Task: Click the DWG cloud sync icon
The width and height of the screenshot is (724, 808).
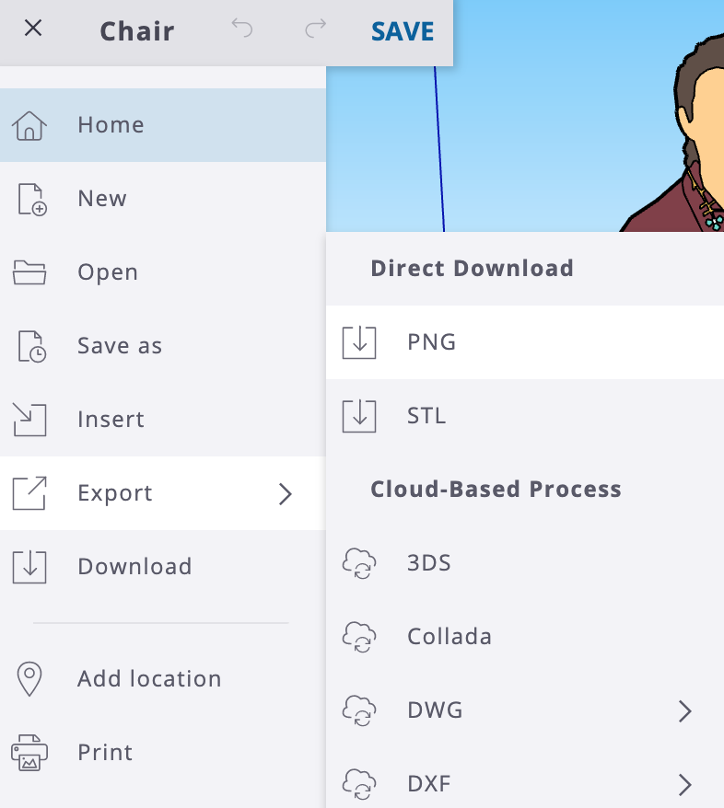Action: (x=359, y=710)
